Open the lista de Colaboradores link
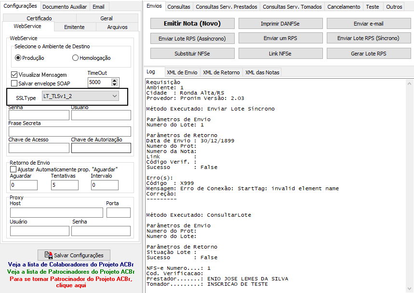Screen dimensions: 414x293 (x=71, y=265)
